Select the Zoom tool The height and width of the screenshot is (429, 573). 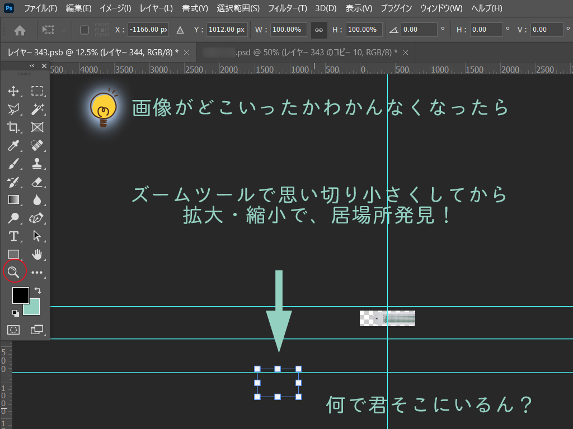tap(14, 272)
